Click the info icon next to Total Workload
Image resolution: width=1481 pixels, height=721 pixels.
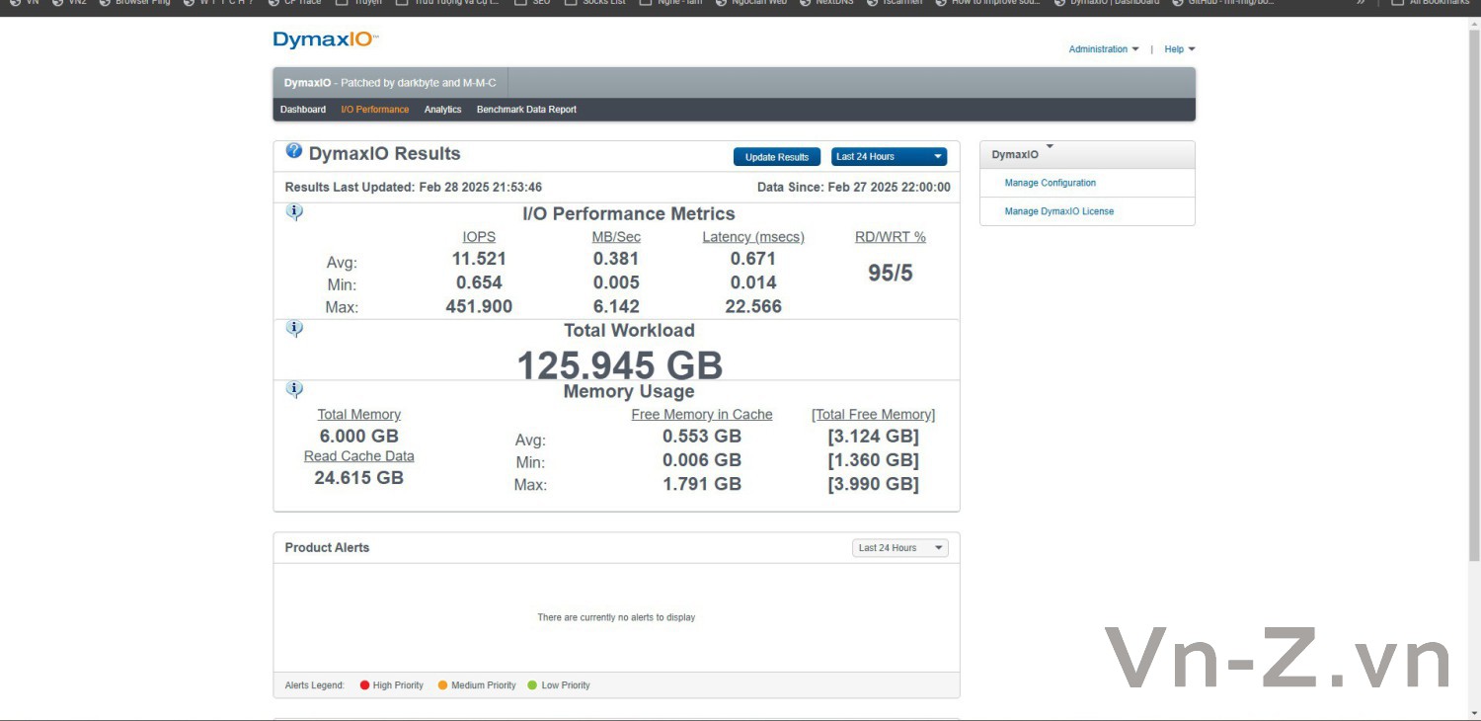(294, 328)
